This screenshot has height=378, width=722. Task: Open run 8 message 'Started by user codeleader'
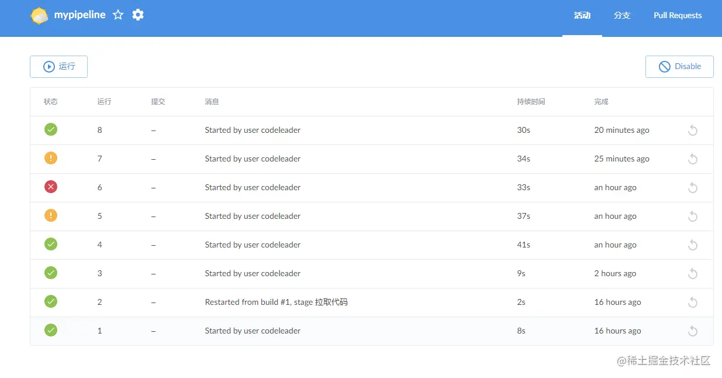253,130
